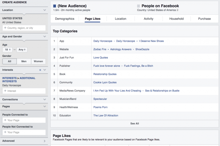
Task: Open the first Daily Horoscope link in App row
Action: pyautogui.click(x=103, y=41)
